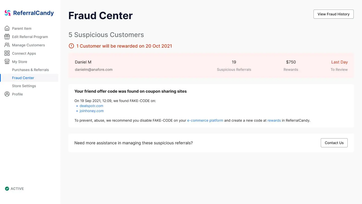Screen dimensions: 362x204
Task: Select Fraud Center in the sidebar
Action: pos(23,78)
